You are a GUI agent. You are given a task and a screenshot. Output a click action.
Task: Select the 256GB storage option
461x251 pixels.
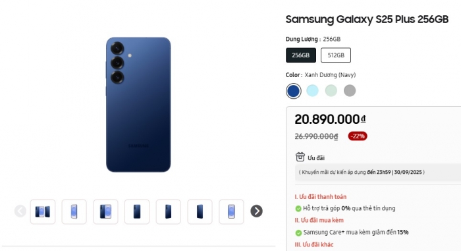point(301,55)
